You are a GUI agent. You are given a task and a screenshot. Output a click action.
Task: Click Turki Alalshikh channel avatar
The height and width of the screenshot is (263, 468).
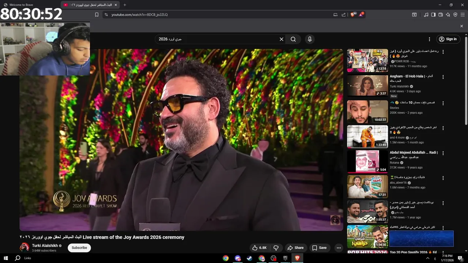click(x=24, y=247)
